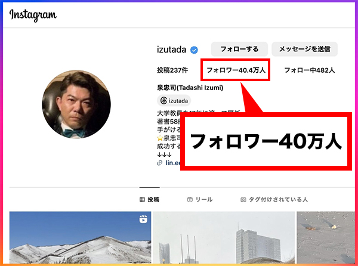The height and width of the screenshot is (266, 358).
Task: Click the 投稿237件 post count
Action: point(173,70)
